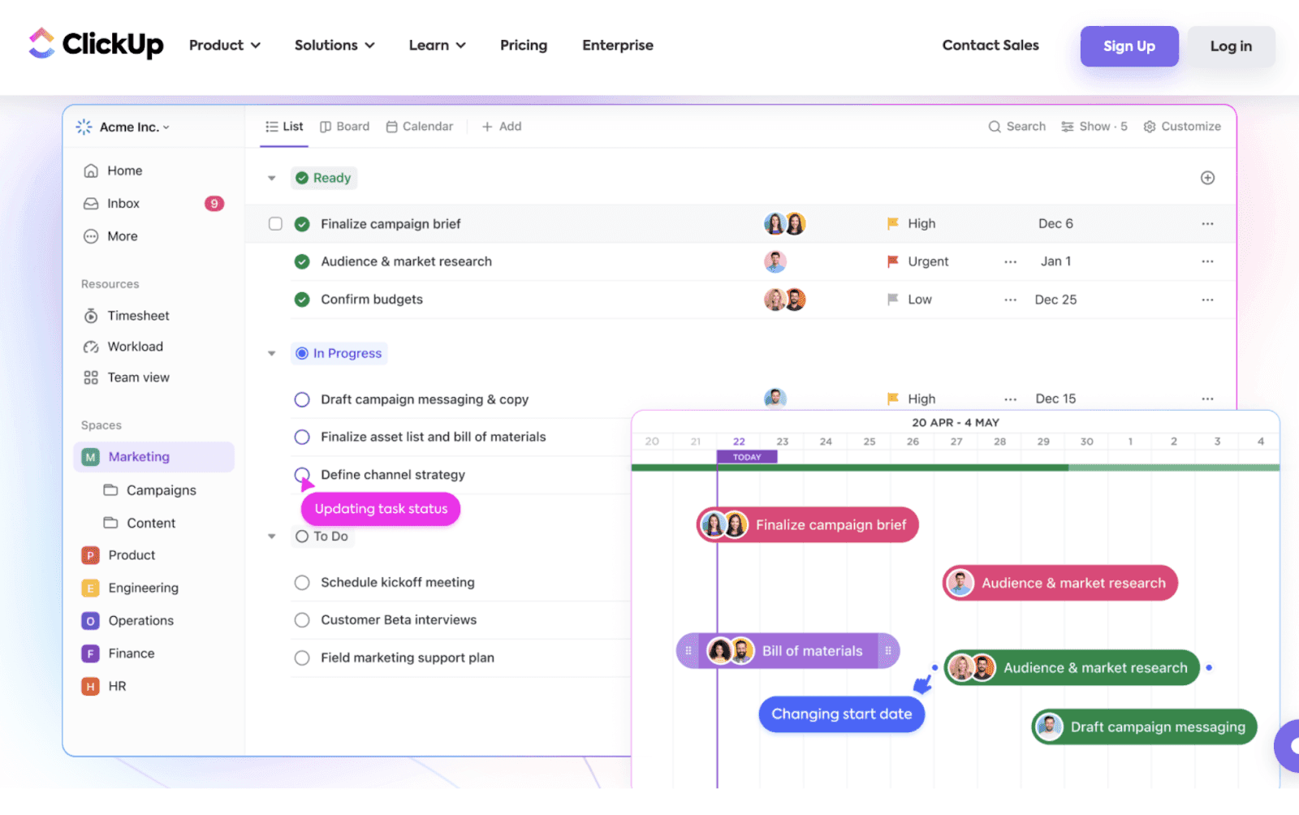Click the Dec 6 due date
Viewport: 1299px width, 815px height.
[x=1055, y=224]
